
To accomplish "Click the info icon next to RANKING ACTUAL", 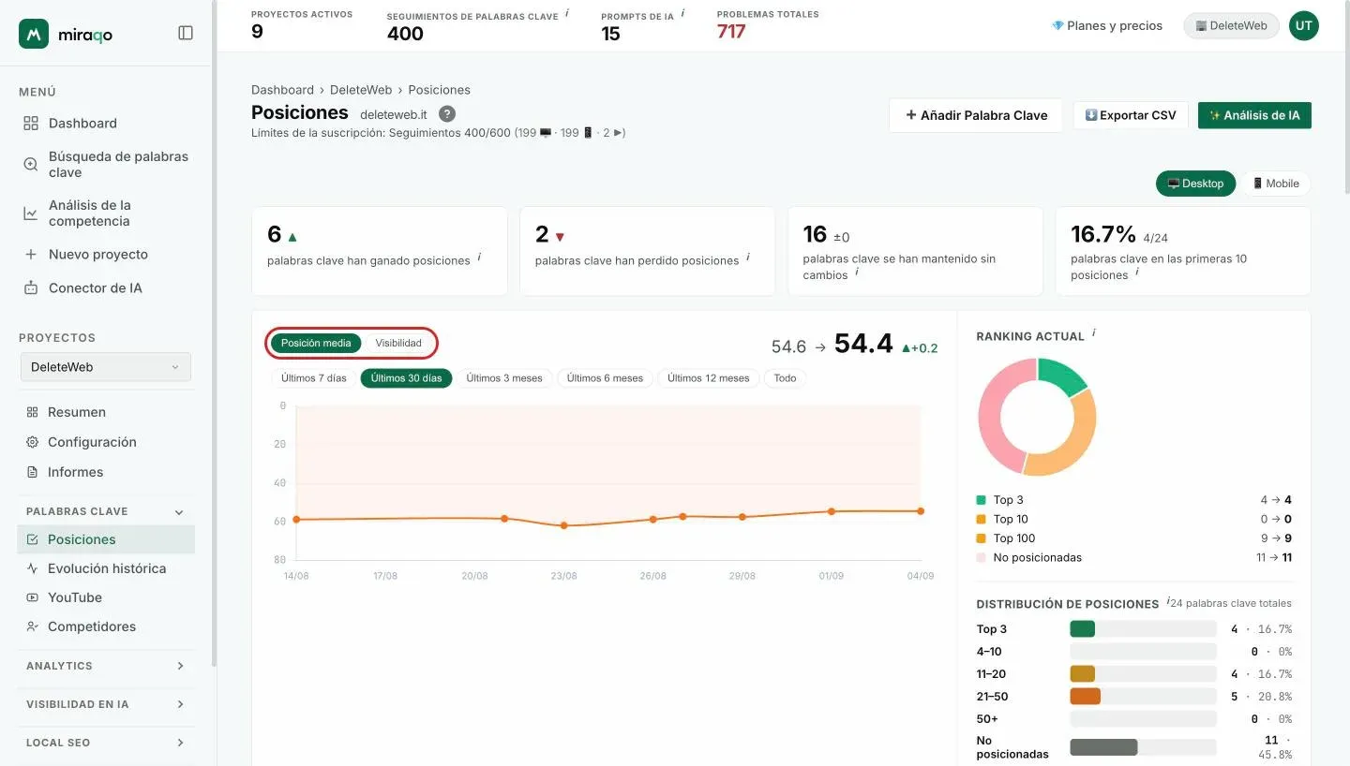I will click(x=1094, y=333).
